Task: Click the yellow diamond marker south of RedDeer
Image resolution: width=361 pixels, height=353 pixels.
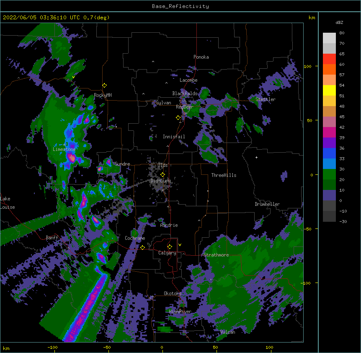Action: (x=178, y=118)
